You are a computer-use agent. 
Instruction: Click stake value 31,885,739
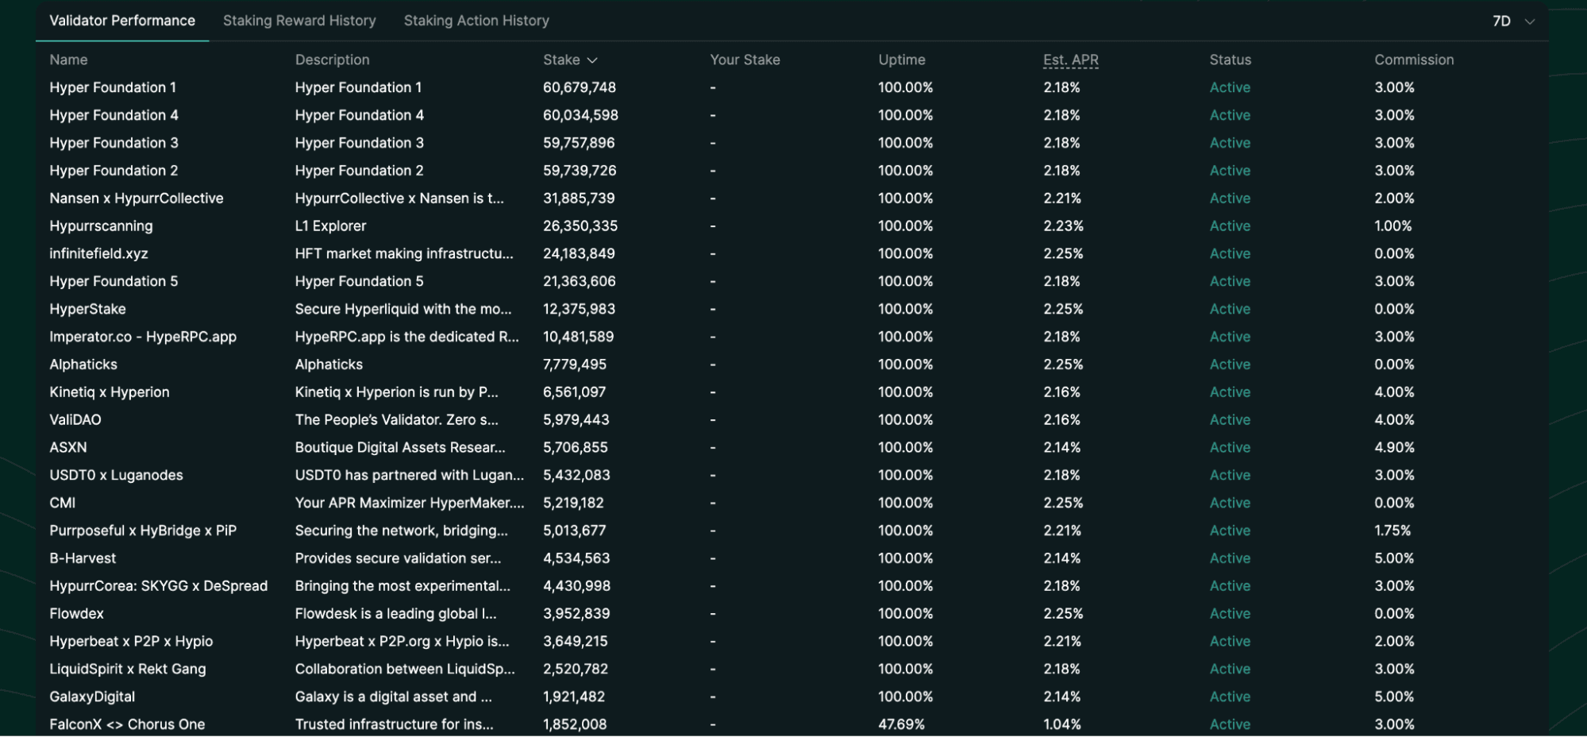pyautogui.click(x=579, y=199)
